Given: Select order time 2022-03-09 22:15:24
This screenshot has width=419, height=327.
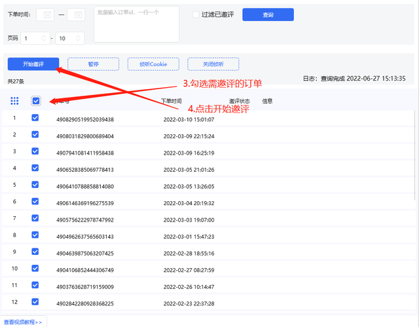Looking at the screenshot, I should tap(189, 136).
